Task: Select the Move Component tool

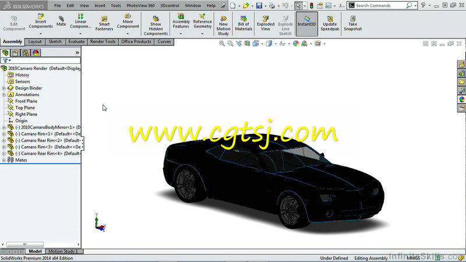Action: [128, 21]
